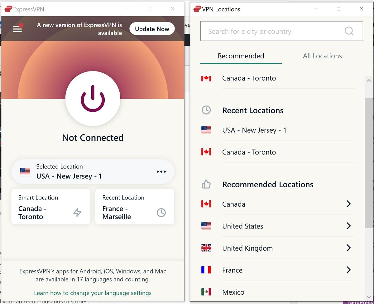
Task: Expand the United States row chevron
Action: [349, 226]
